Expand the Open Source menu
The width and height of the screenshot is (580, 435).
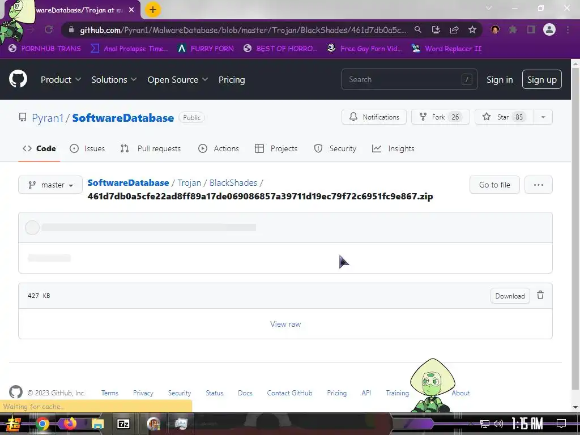click(x=177, y=79)
